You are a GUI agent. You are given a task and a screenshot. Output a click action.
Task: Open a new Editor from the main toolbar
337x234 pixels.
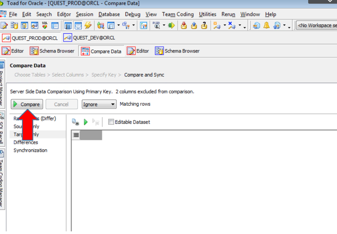pos(4,25)
